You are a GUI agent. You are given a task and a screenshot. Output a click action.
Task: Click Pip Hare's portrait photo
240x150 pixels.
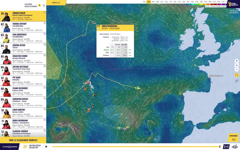click(6, 82)
